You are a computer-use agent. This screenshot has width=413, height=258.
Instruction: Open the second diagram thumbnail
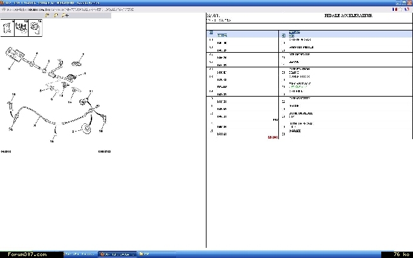20,29
